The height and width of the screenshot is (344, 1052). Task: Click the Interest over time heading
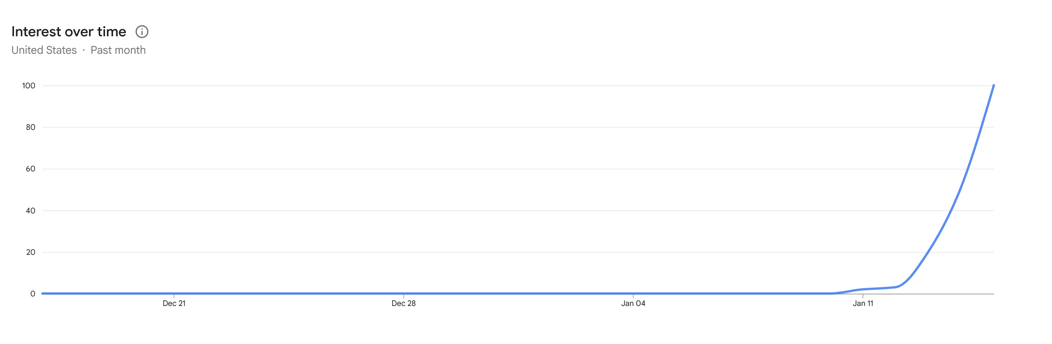point(69,31)
